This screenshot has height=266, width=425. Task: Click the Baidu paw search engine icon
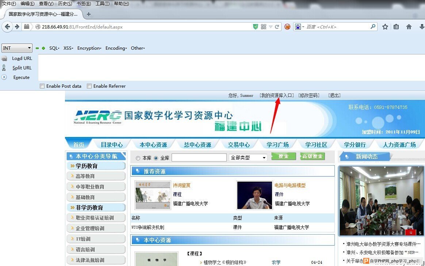[298, 27]
